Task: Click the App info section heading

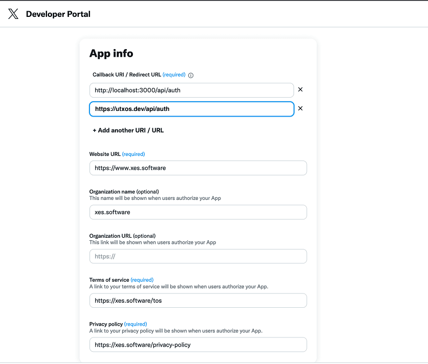Action: 111,53
